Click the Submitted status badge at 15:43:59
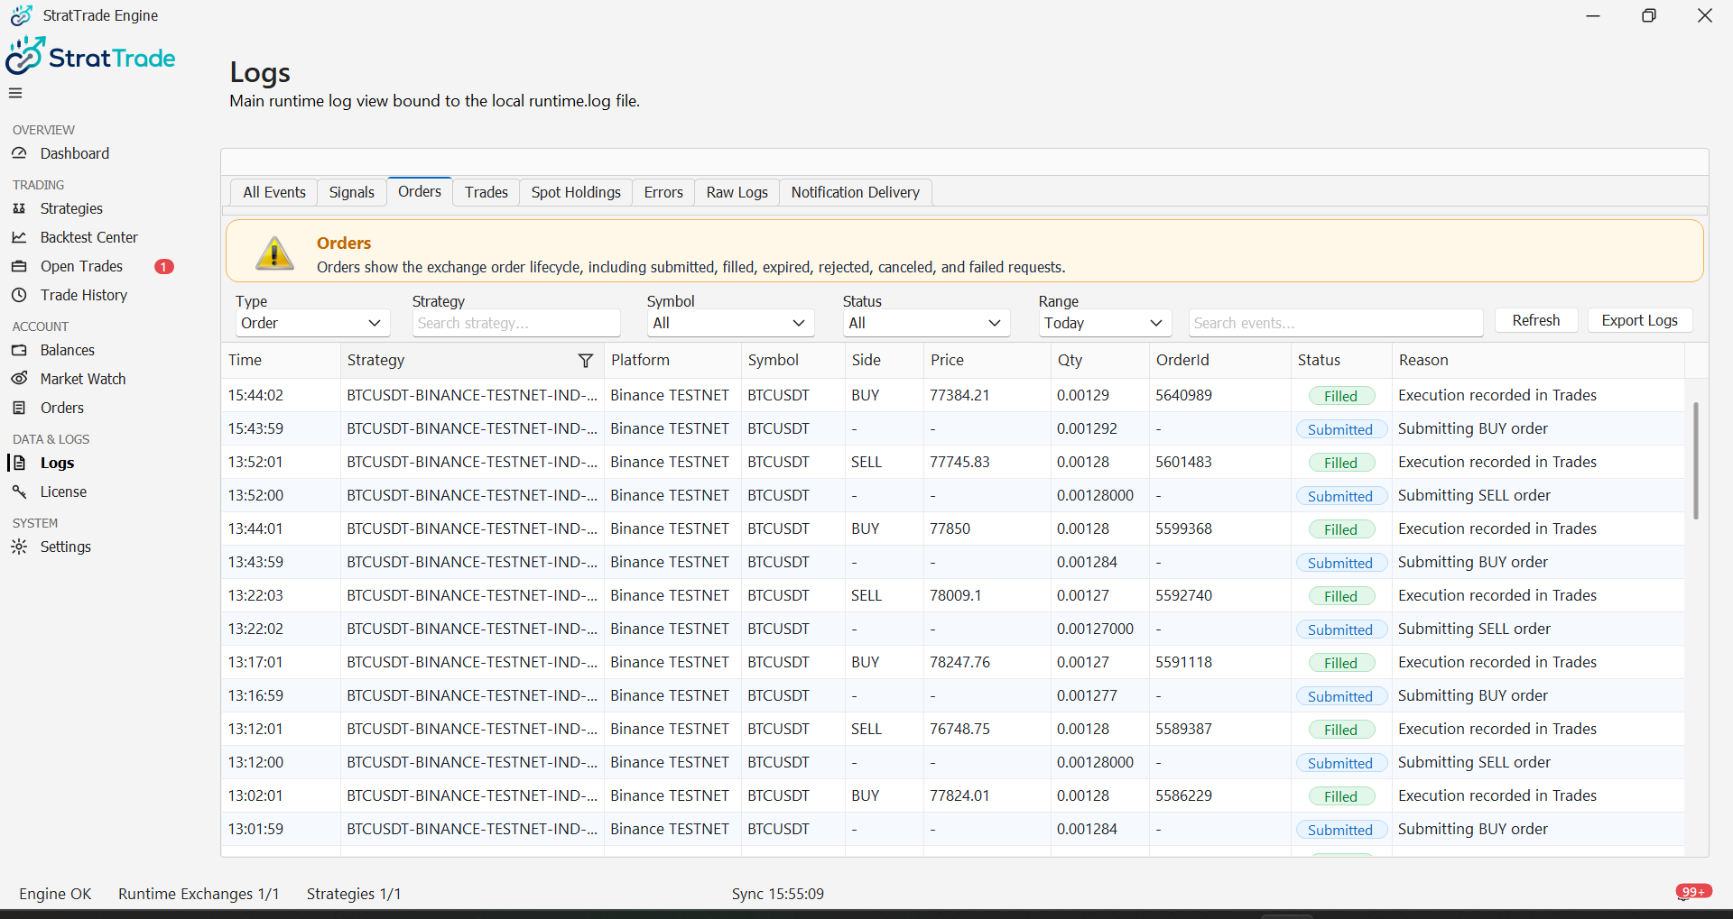Image resolution: width=1733 pixels, height=919 pixels. click(1340, 429)
